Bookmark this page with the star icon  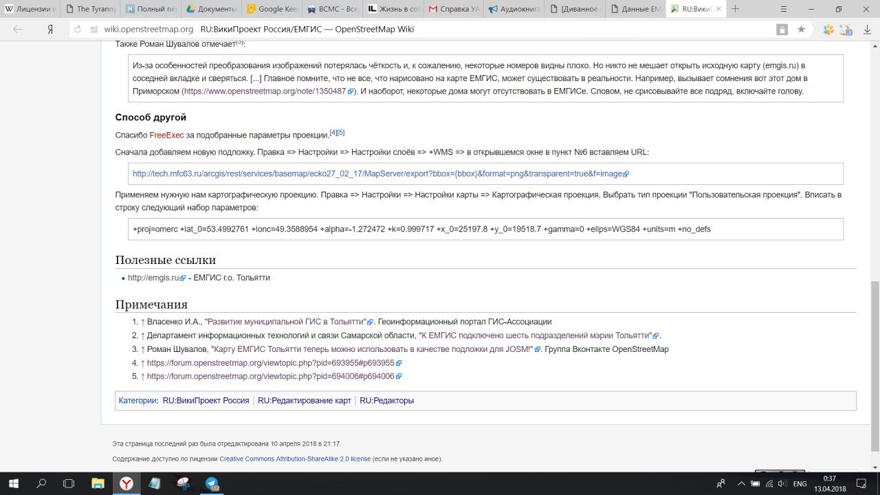tap(801, 30)
